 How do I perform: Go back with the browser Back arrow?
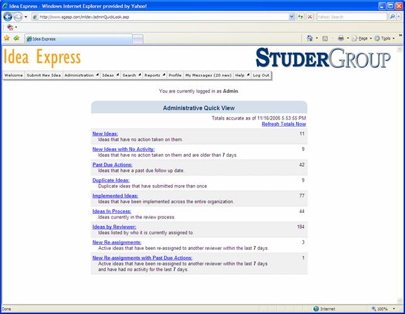[8, 17]
